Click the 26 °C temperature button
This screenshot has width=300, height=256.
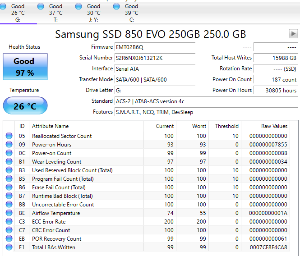tap(25, 106)
